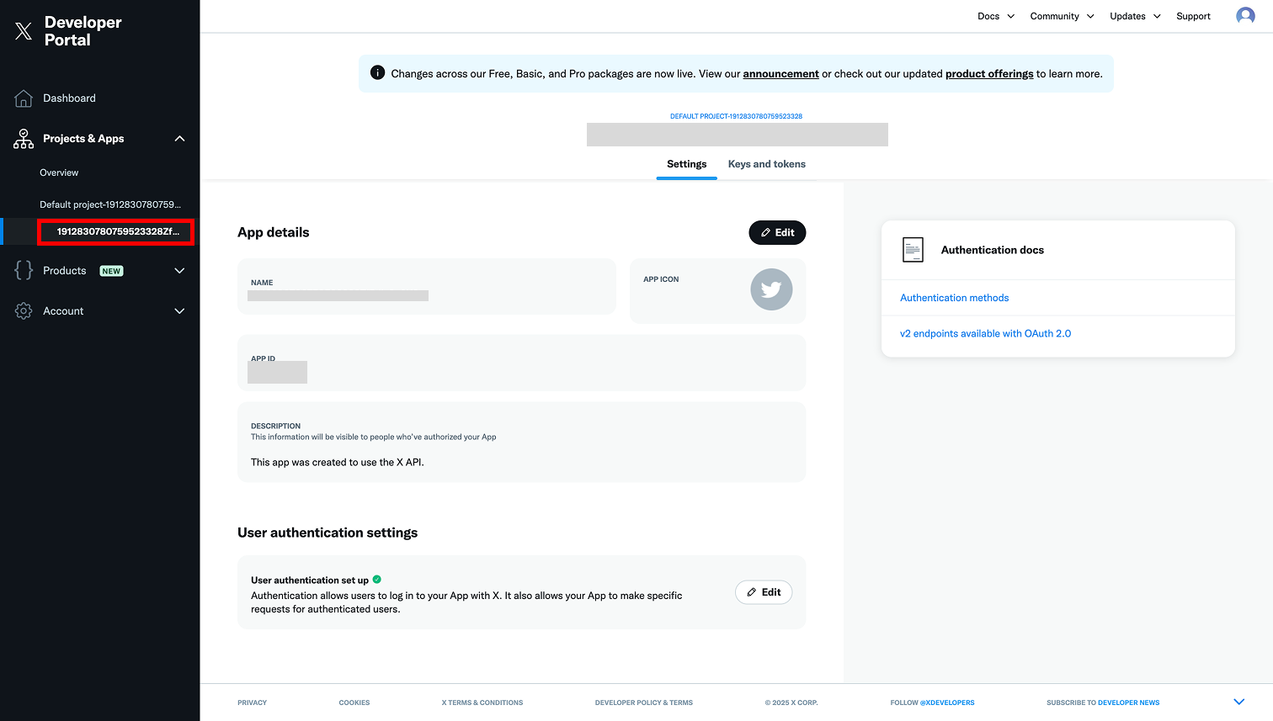Image resolution: width=1273 pixels, height=721 pixels.
Task: Select Default project-1912830780759 in sidebar
Action: click(110, 204)
